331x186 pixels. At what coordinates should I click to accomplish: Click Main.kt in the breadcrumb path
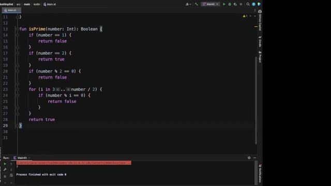(50, 4)
